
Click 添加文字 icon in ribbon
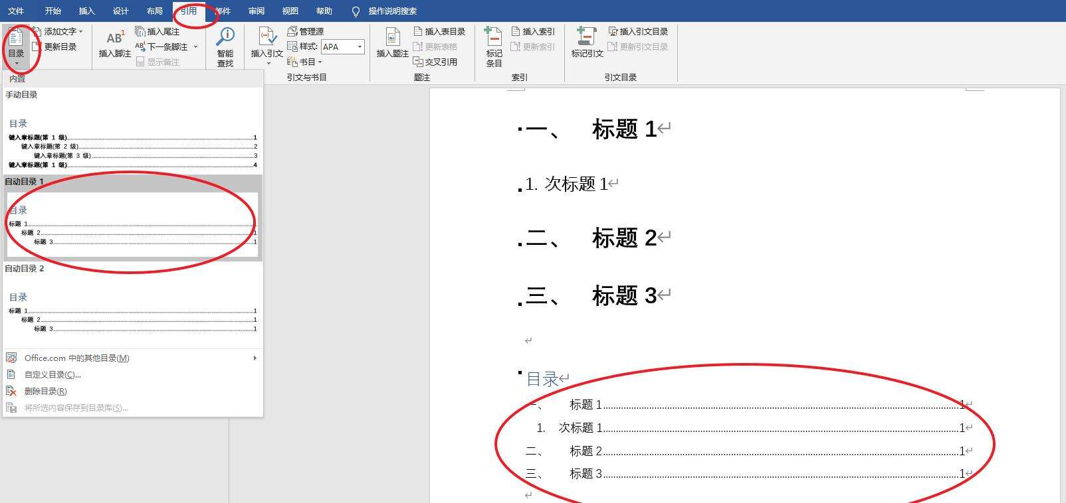click(x=37, y=31)
